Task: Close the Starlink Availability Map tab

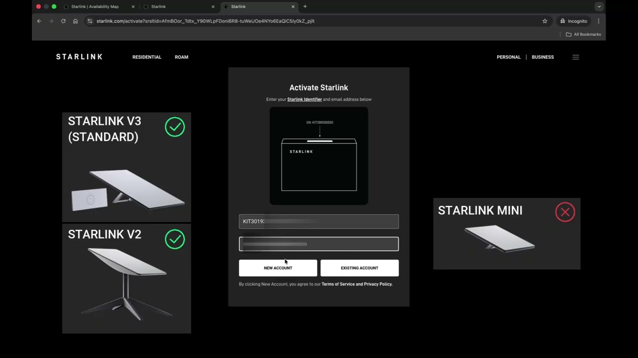Action: (x=133, y=6)
